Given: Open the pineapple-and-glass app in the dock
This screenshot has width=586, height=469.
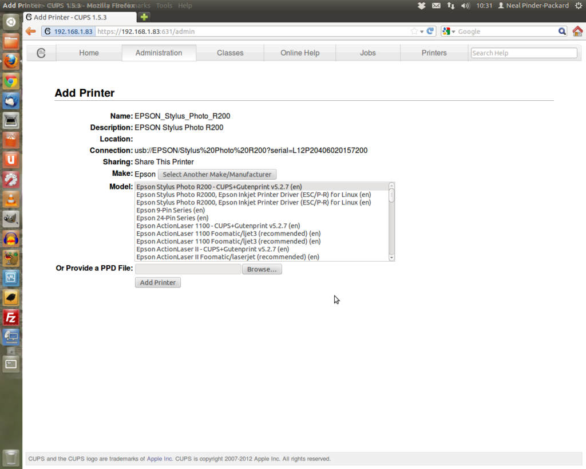Looking at the screenshot, I should tap(11, 258).
